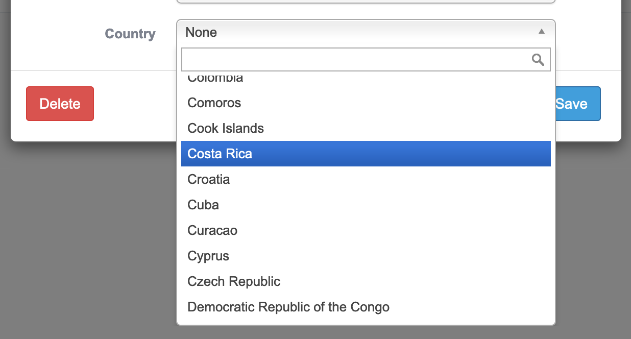The width and height of the screenshot is (631, 339).
Task: Click the Country select box showing None
Action: point(357,32)
